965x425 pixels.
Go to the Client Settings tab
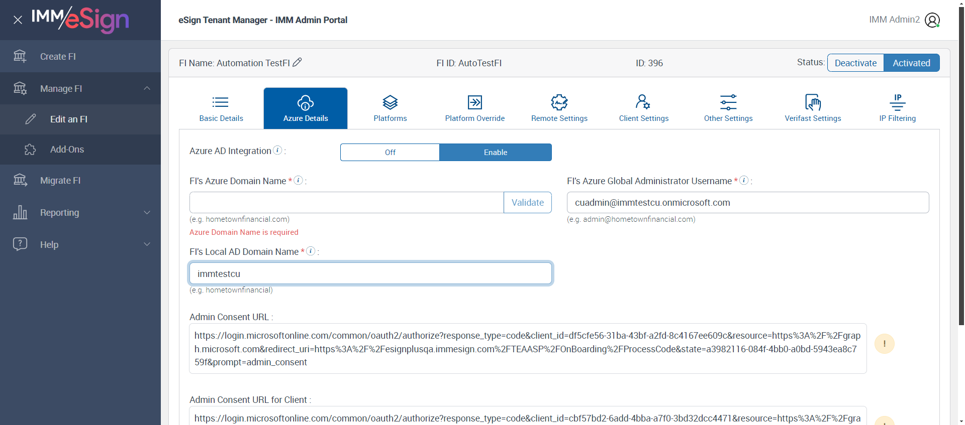[x=644, y=108]
